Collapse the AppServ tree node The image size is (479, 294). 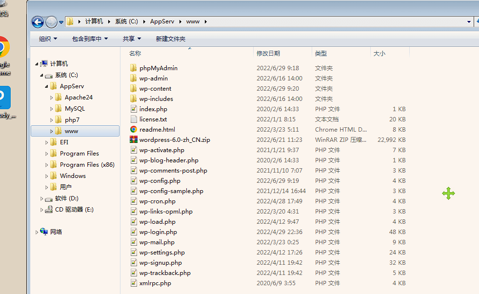click(46, 86)
